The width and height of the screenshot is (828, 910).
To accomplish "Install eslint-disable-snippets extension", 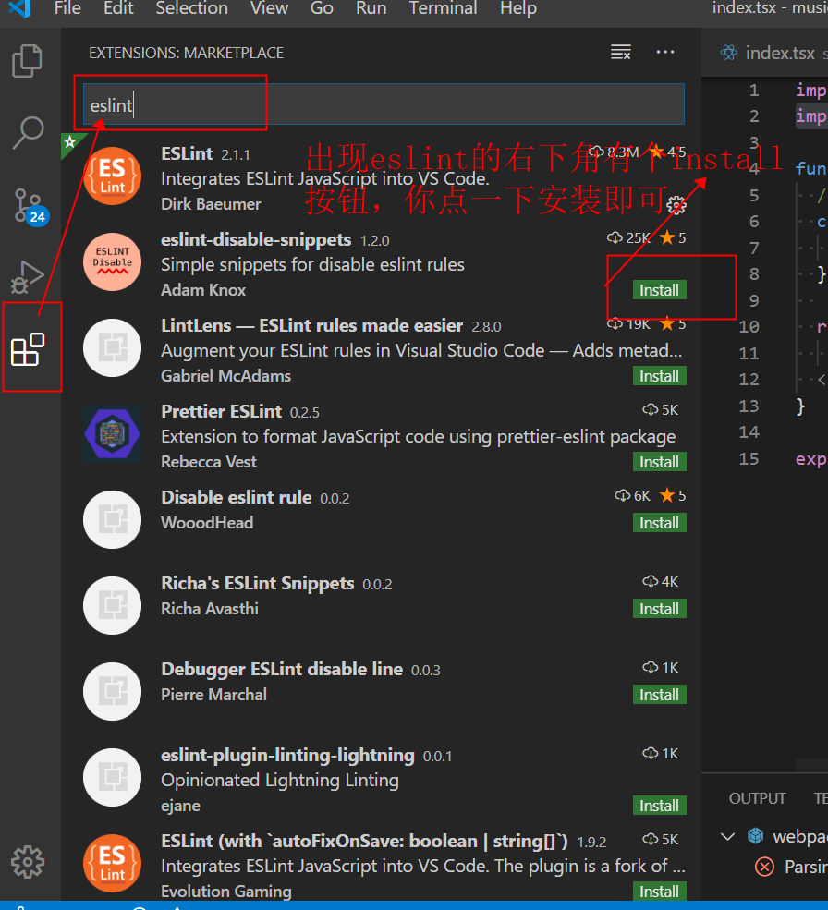I will point(660,289).
